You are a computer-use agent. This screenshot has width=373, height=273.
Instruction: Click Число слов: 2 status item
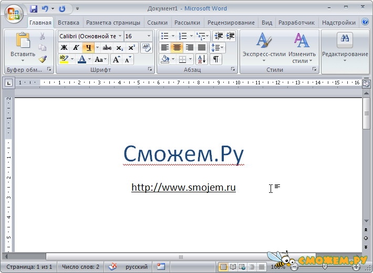[80, 267]
